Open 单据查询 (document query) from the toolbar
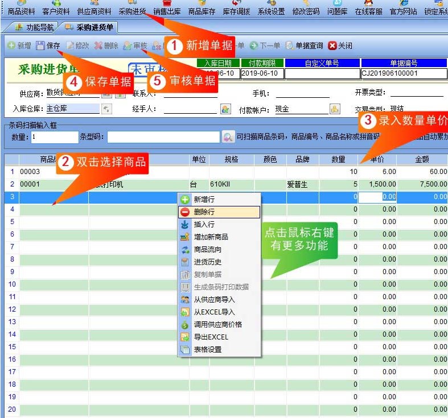The height and width of the screenshot is (418, 448). [x=305, y=45]
